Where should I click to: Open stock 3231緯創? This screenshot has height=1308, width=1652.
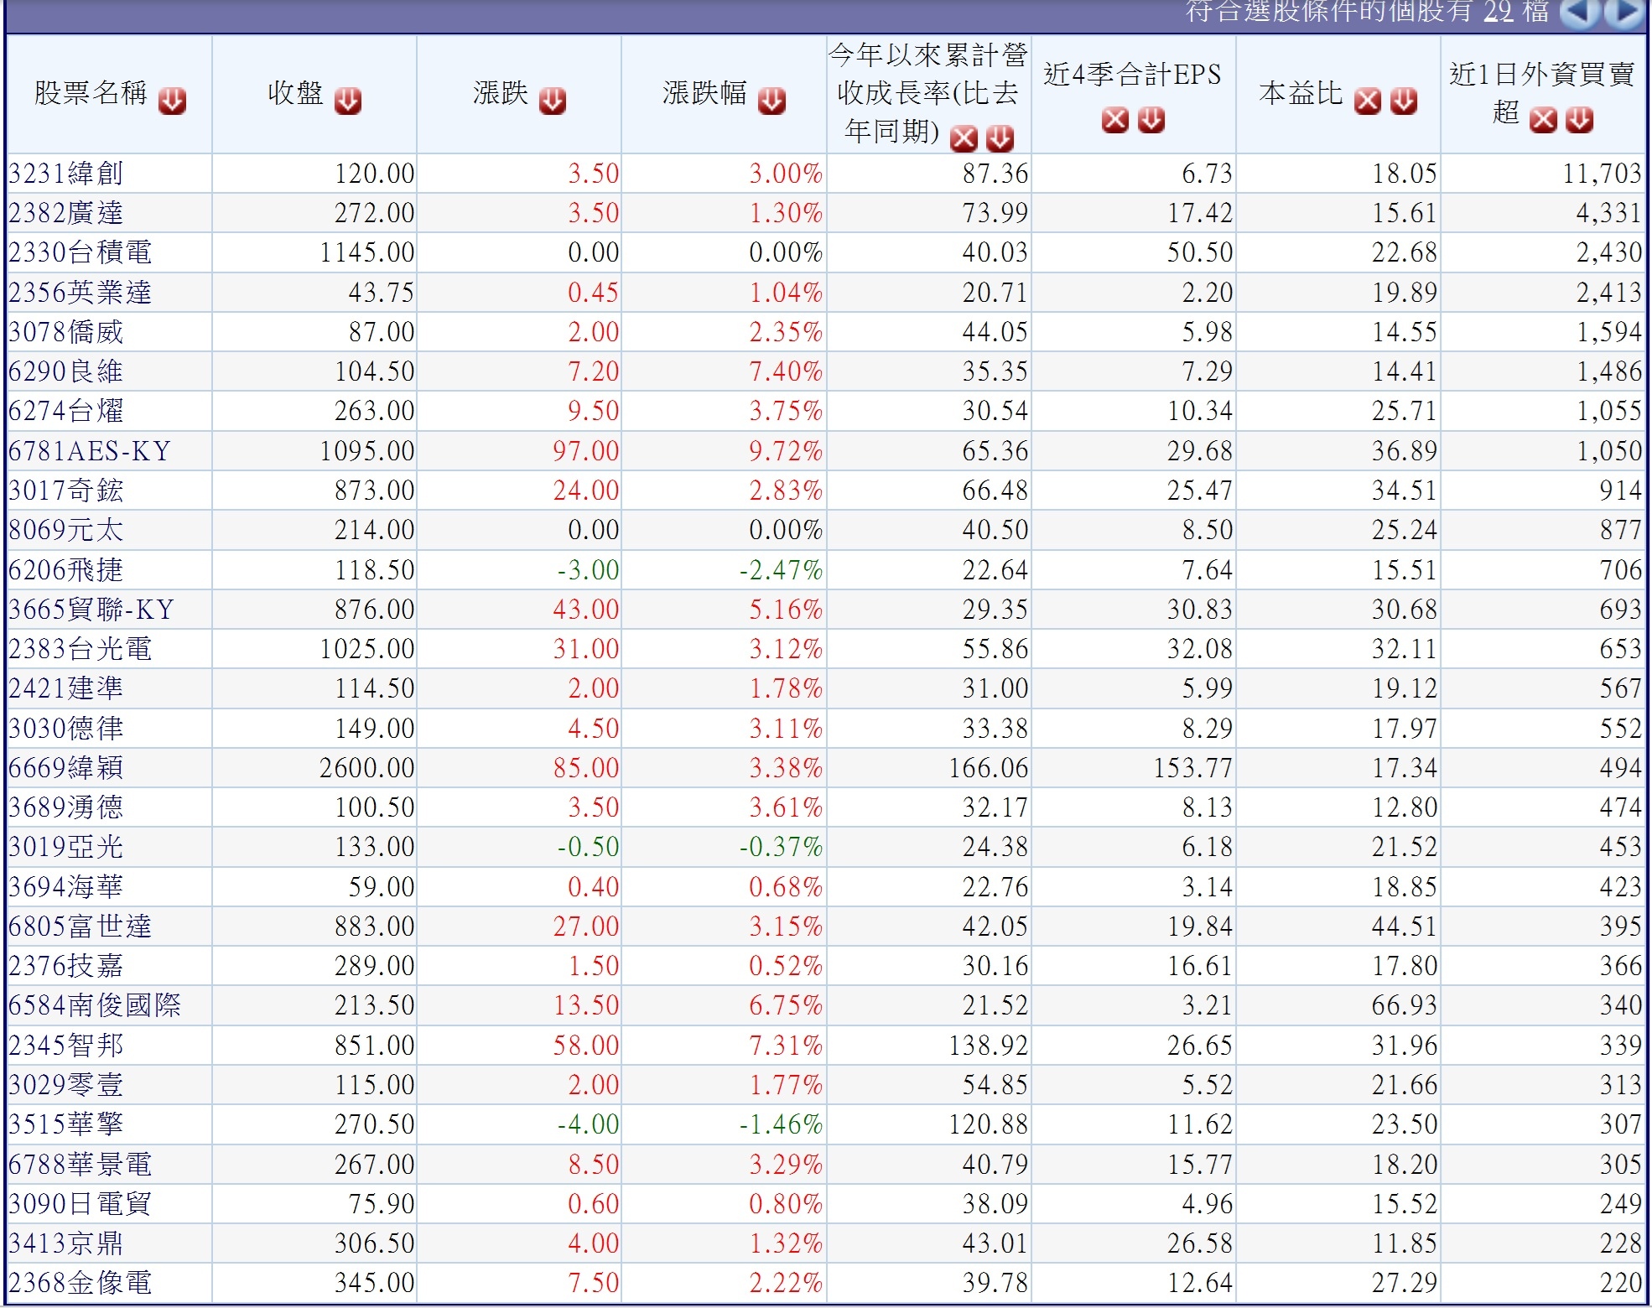click(x=65, y=174)
